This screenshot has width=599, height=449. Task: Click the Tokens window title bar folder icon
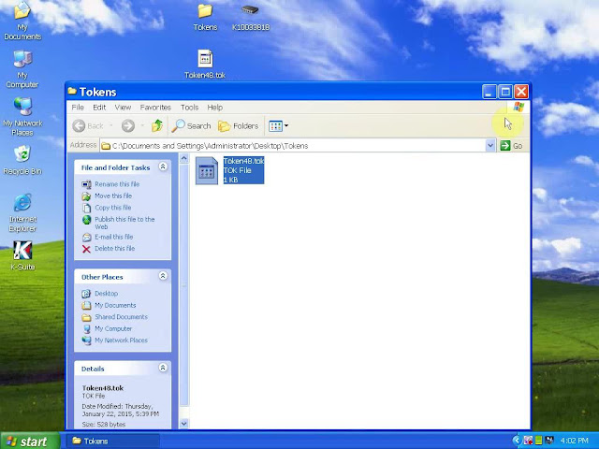72,91
